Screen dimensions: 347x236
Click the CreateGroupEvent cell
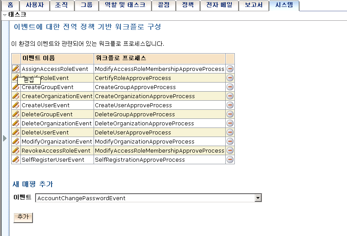[57, 87]
